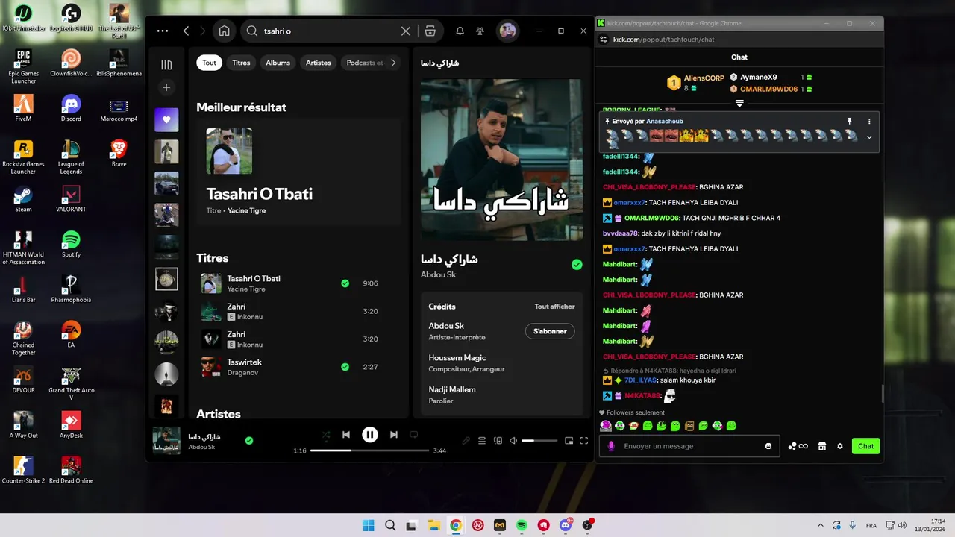Toggle saved checkmark on Tasahri O Tbati row
The height and width of the screenshot is (537, 955).
pyautogui.click(x=345, y=283)
